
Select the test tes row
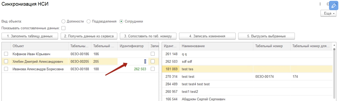(x=247, y=69)
